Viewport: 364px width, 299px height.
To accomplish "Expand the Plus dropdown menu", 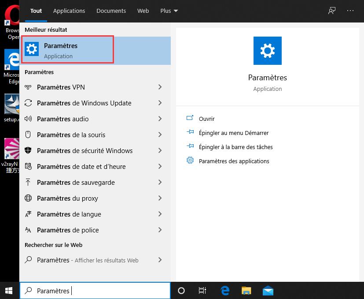I will pos(169,11).
